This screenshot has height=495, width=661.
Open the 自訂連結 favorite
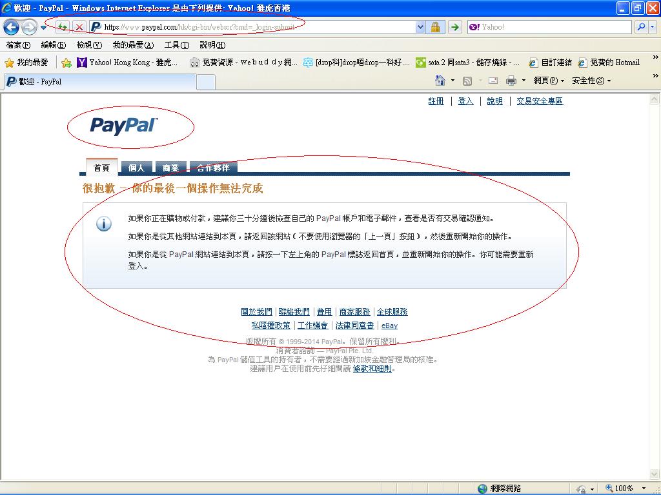[x=550, y=63]
